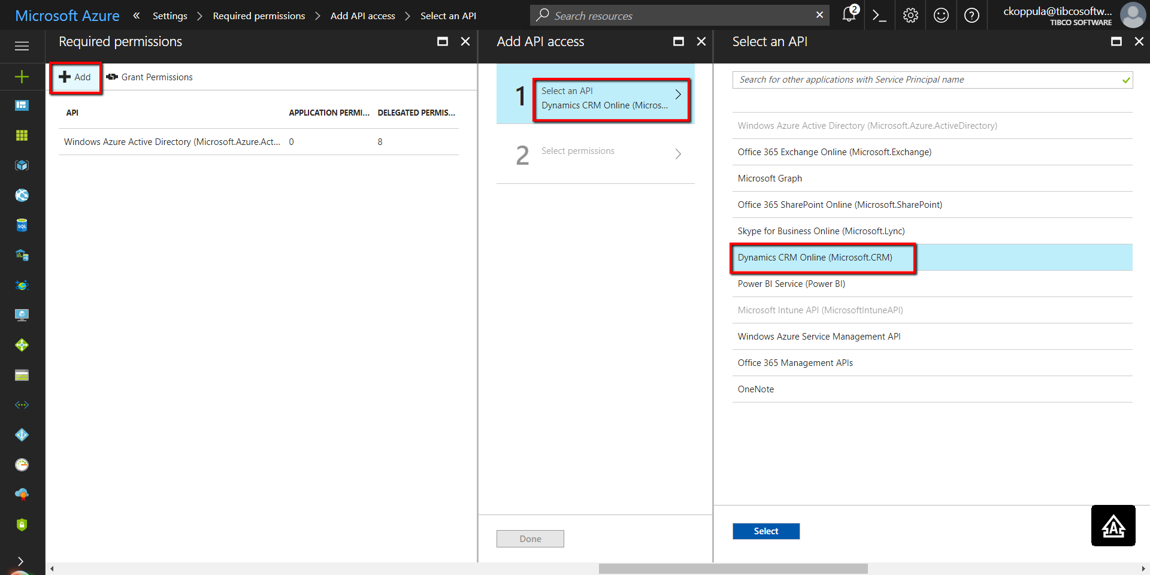Click the green plus New resource icon

click(x=22, y=77)
